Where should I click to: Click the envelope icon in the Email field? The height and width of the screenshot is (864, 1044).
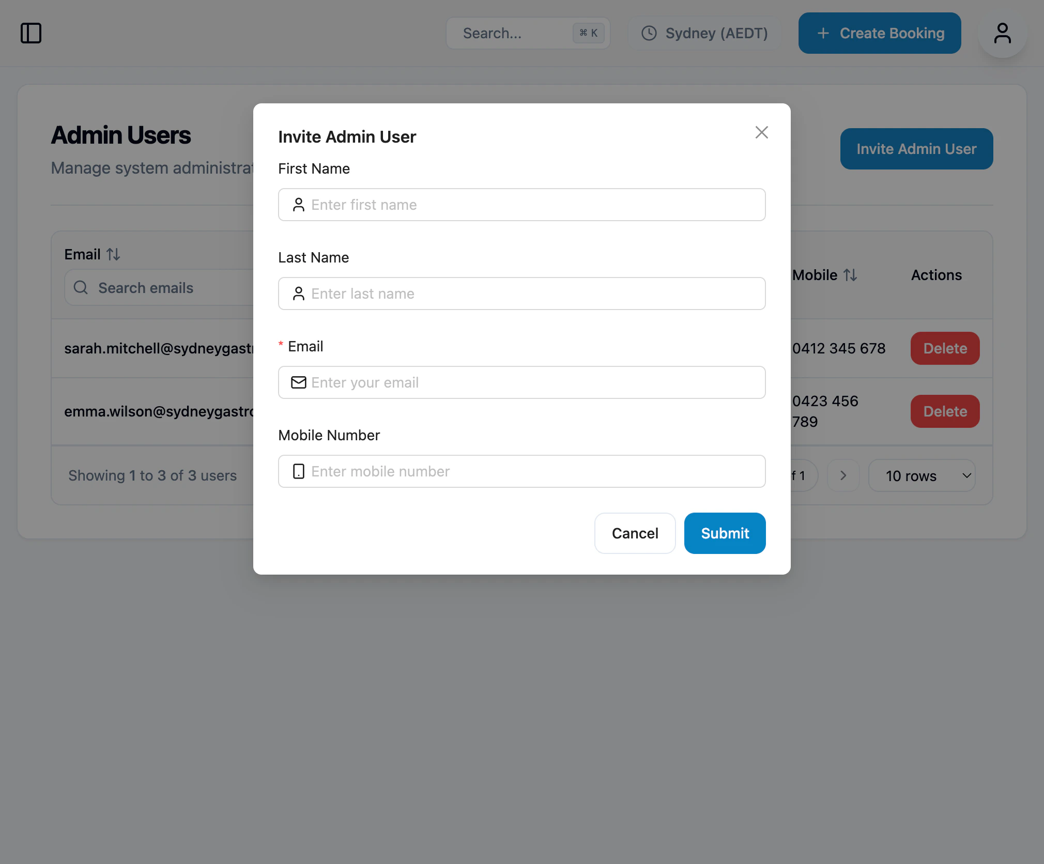click(x=299, y=382)
